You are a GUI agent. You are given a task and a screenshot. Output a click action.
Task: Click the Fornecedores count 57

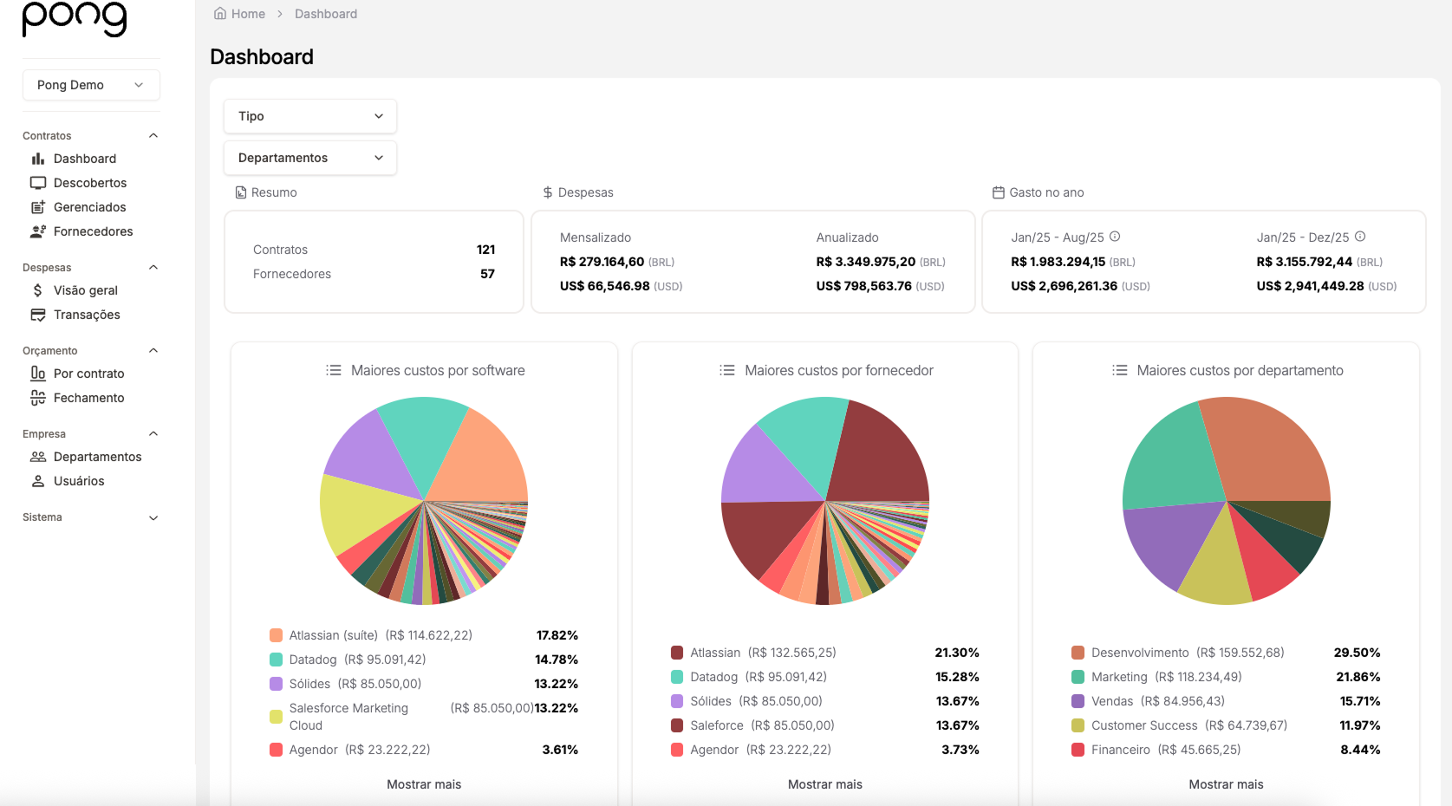click(488, 274)
